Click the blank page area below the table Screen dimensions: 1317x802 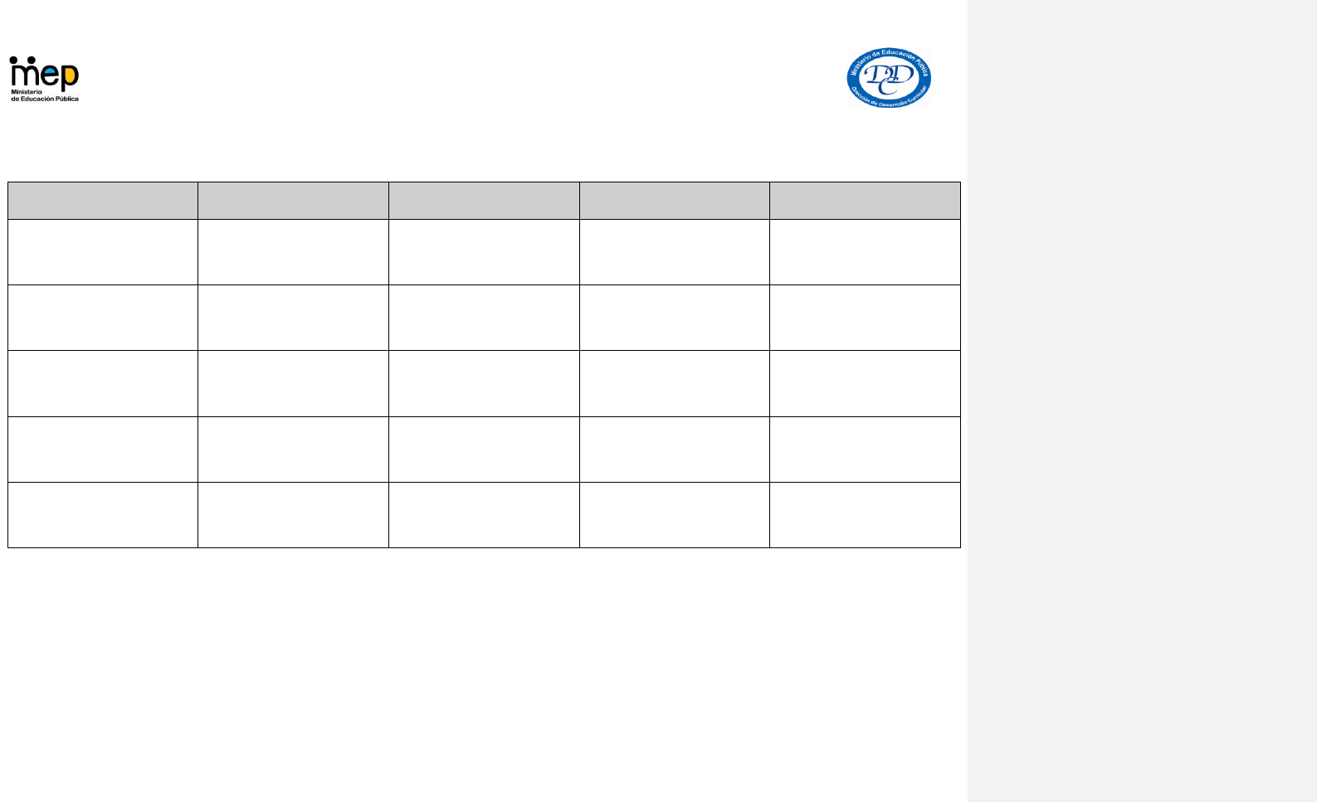484,674
